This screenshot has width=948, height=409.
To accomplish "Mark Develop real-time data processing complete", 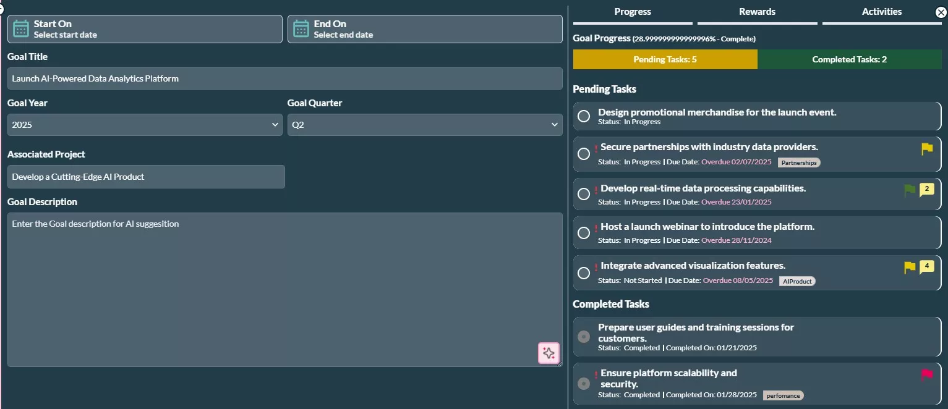I will 583,194.
